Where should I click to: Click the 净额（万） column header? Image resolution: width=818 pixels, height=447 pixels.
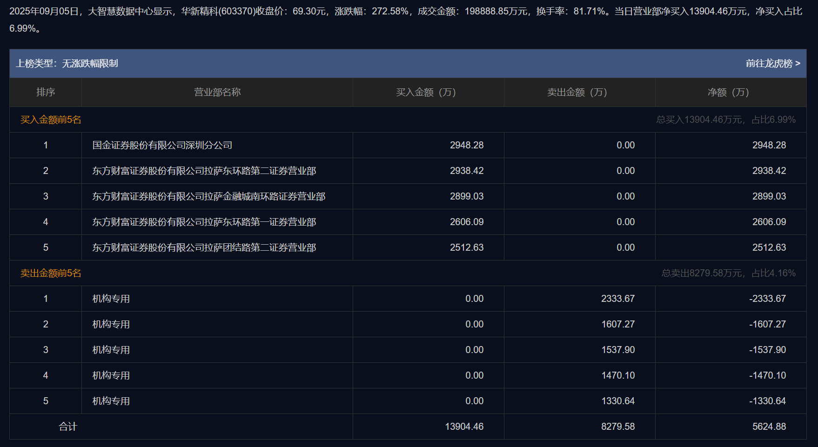(728, 92)
